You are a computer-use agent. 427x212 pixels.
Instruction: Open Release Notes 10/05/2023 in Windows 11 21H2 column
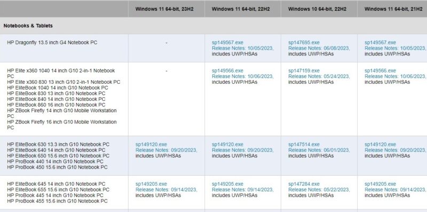[x=396, y=48]
